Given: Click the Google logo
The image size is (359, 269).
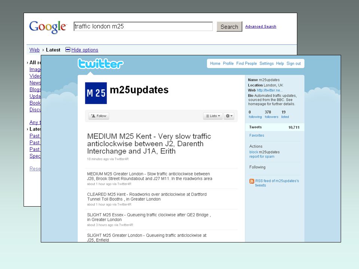Looking at the screenshot, I should [48, 27].
